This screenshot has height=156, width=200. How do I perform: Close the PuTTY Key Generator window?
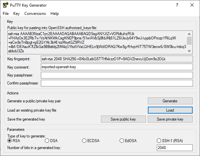[x=192, y=5]
